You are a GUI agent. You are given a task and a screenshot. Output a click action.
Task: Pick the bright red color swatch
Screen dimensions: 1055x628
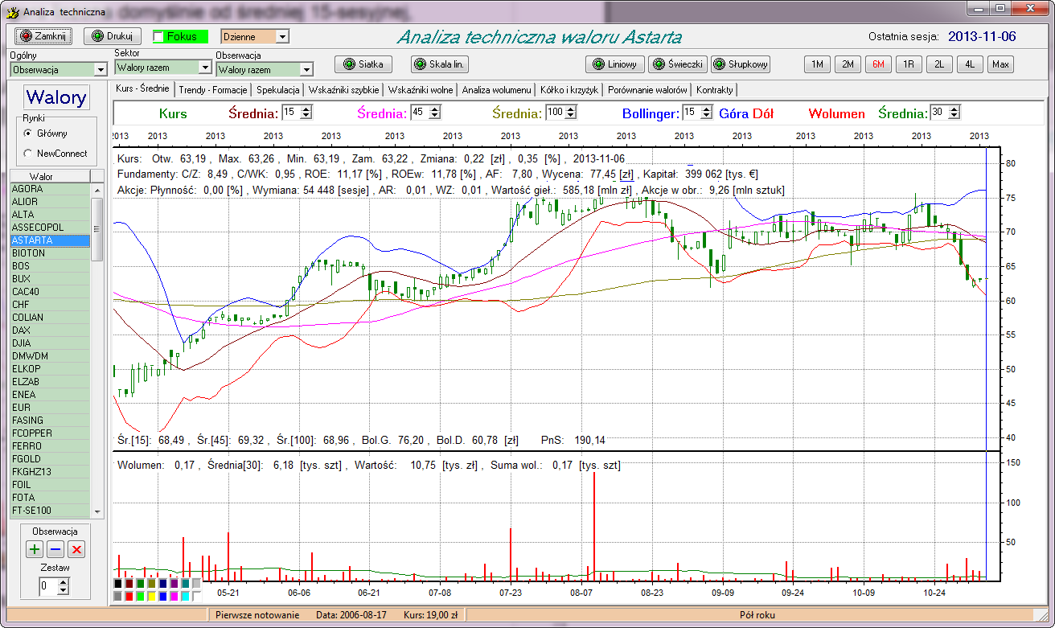129,597
